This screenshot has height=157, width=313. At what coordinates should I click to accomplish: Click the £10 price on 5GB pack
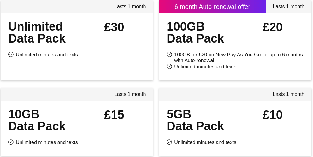(273, 115)
